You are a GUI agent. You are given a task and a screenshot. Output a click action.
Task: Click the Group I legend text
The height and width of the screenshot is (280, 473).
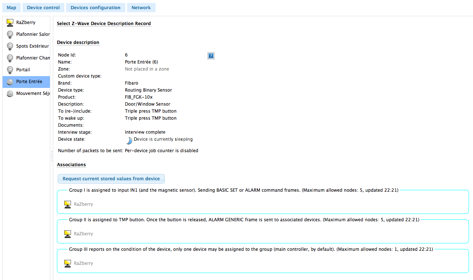click(234, 190)
